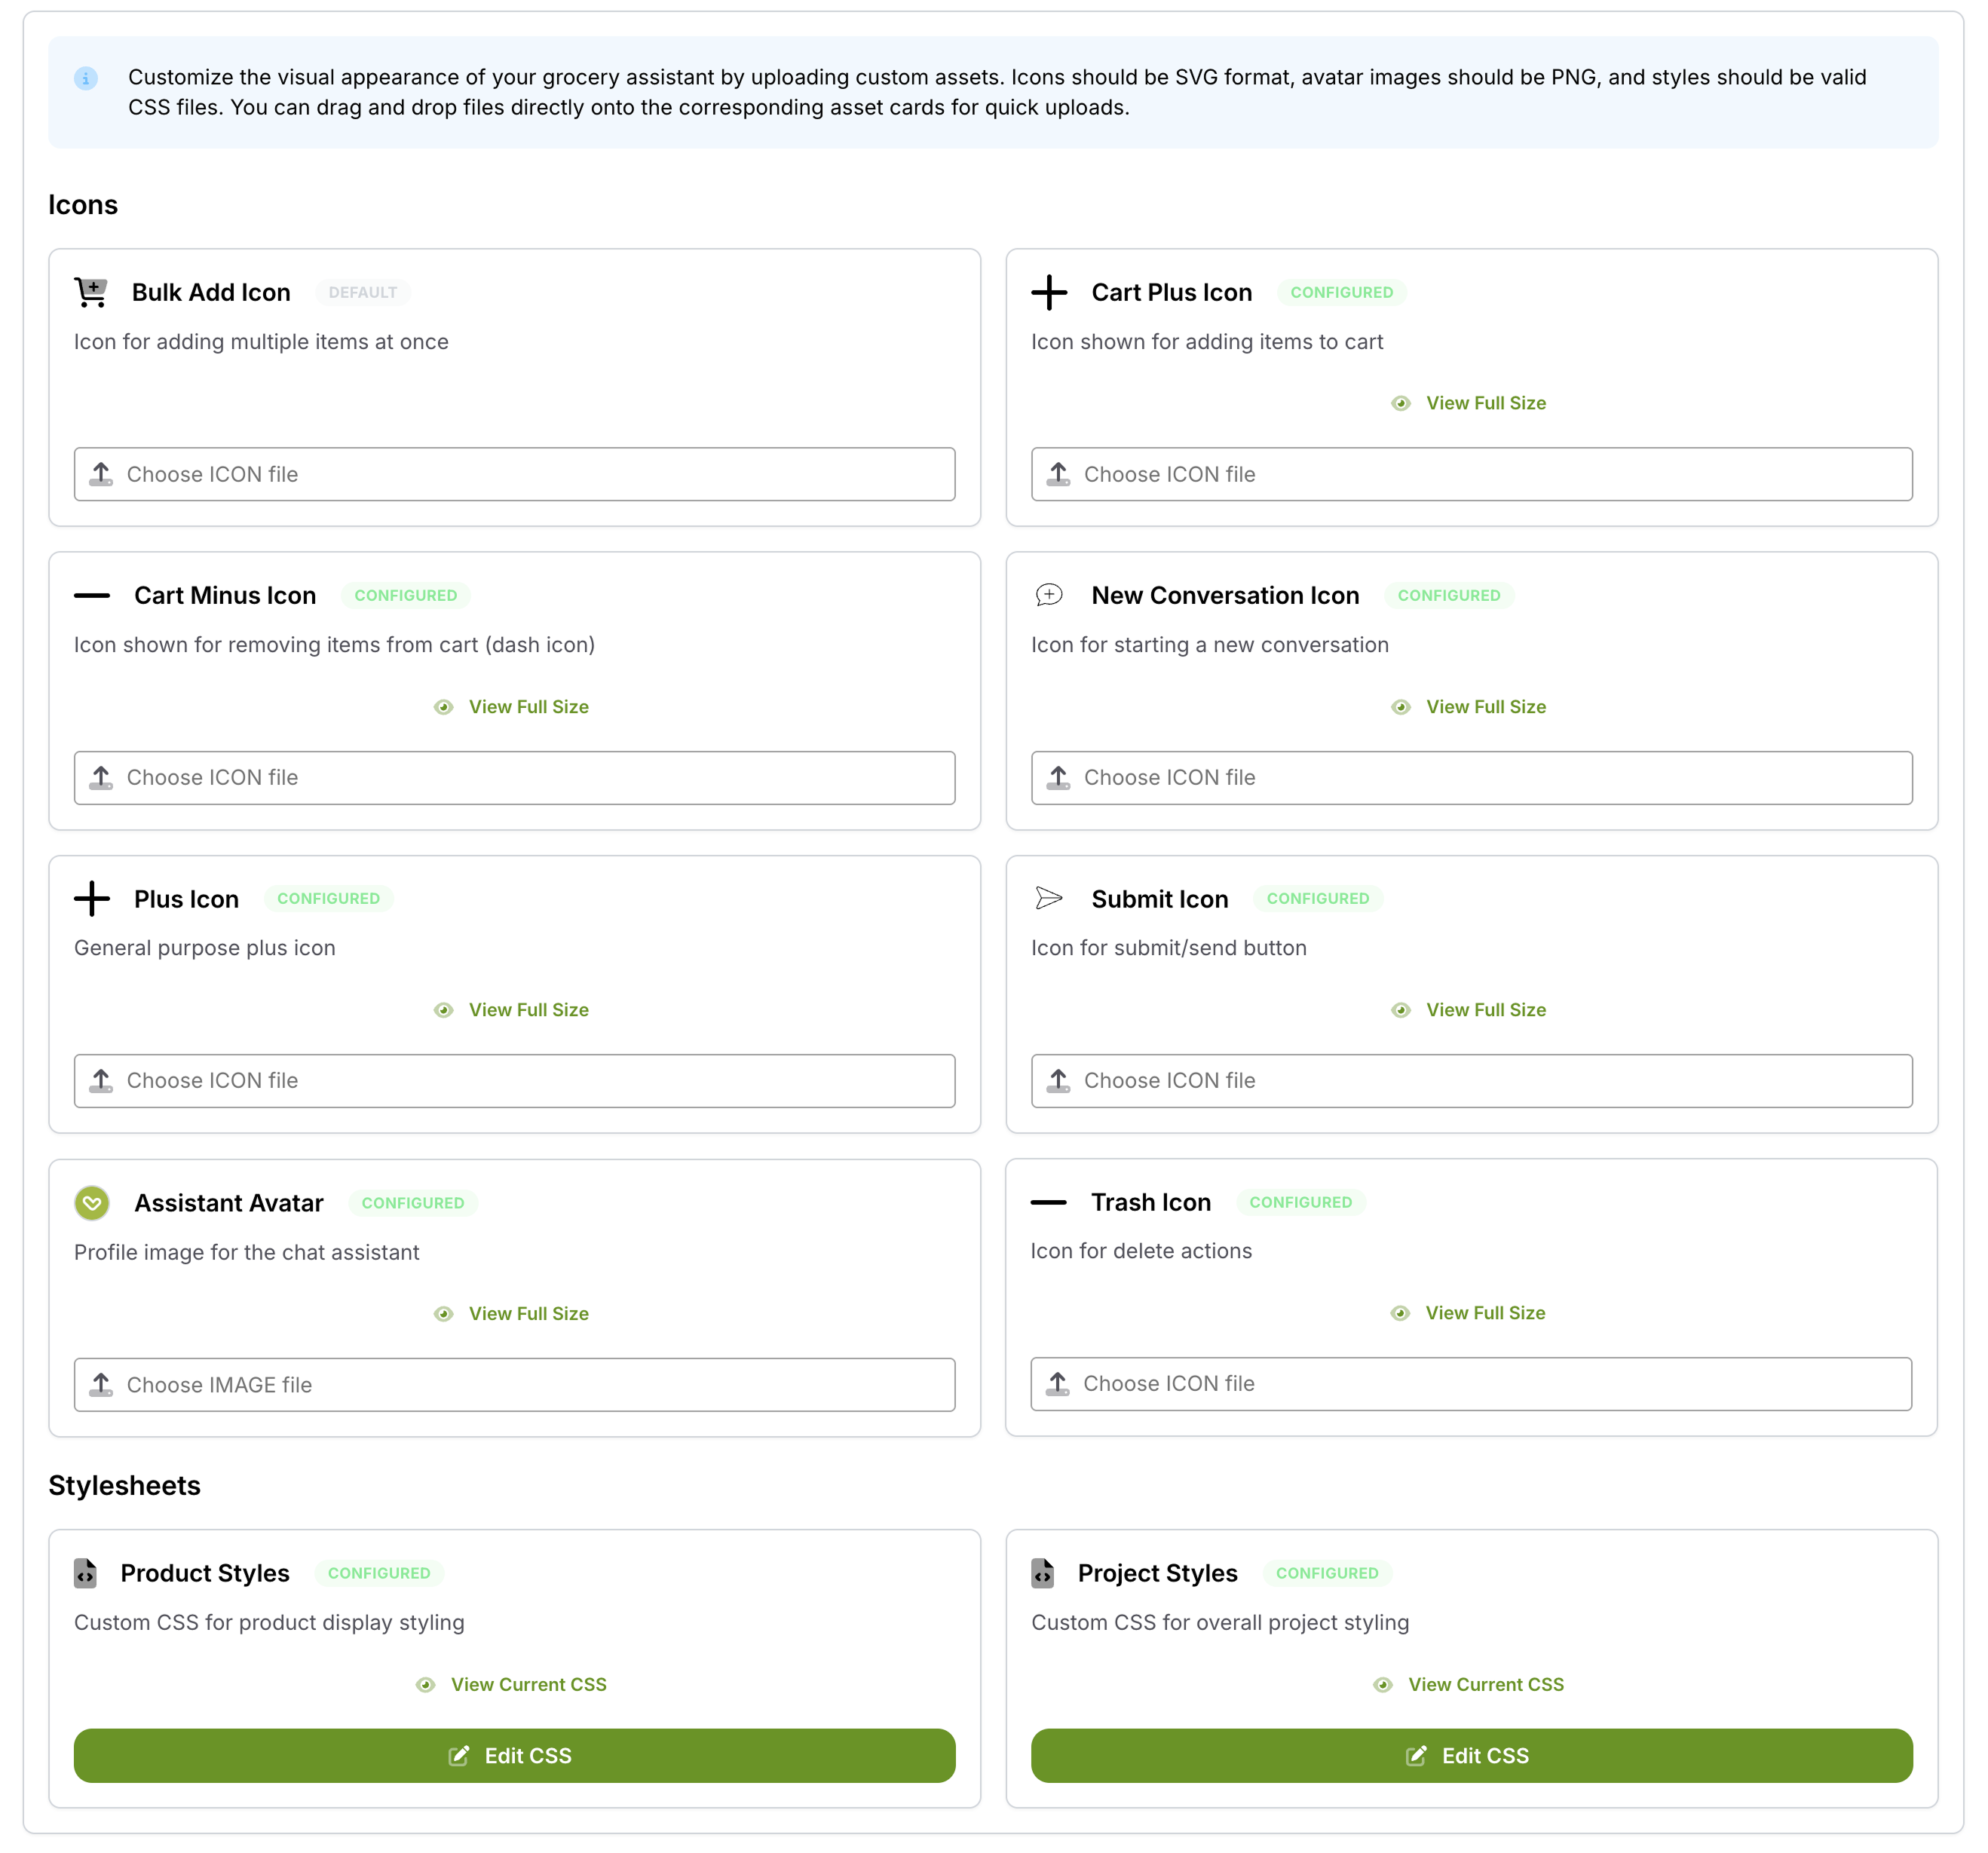Click the Product Styles file icon
1988x1853 pixels.
(85, 1573)
